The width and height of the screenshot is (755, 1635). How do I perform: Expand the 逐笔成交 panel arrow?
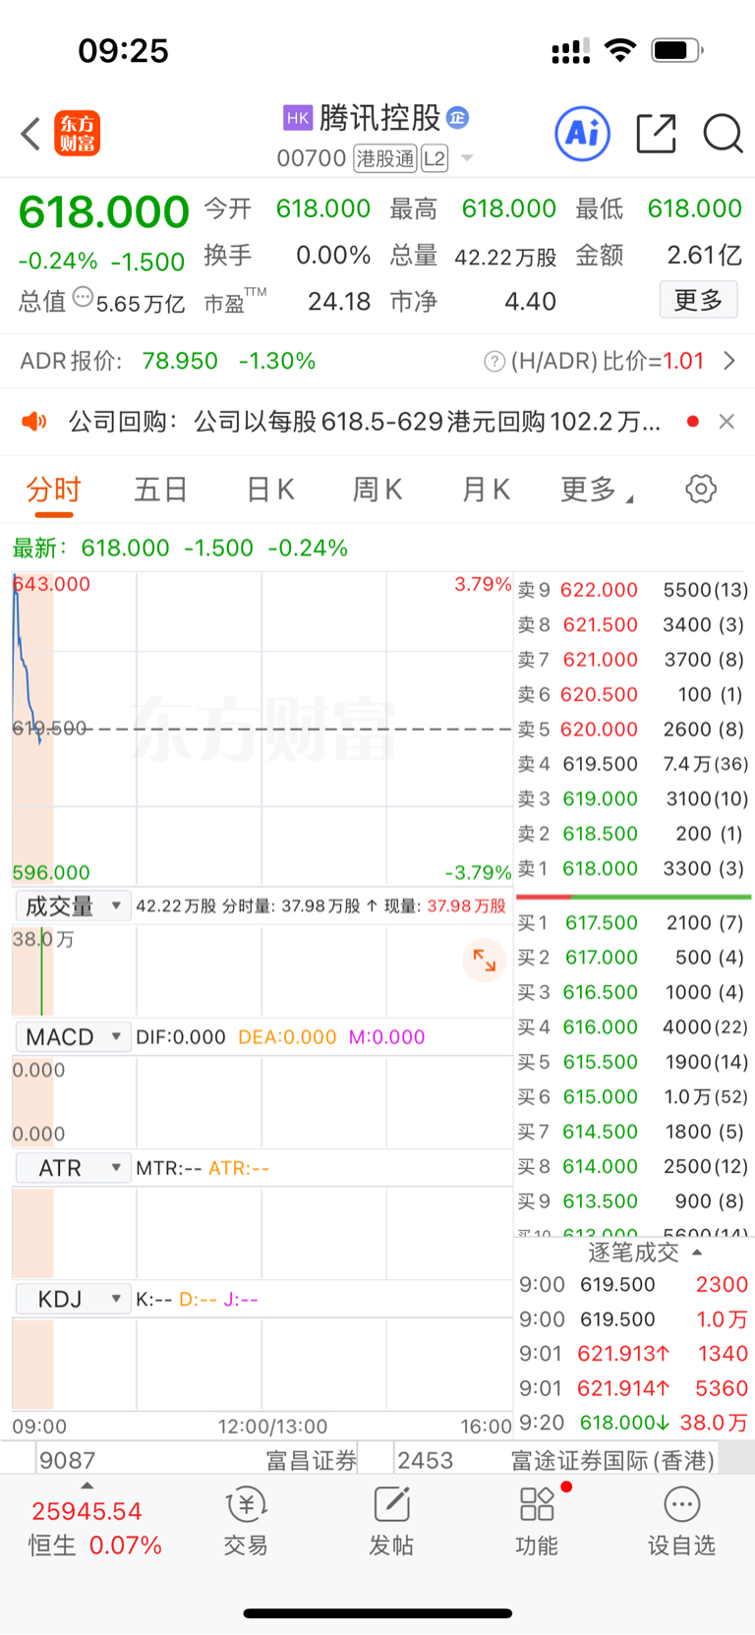(x=698, y=1253)
